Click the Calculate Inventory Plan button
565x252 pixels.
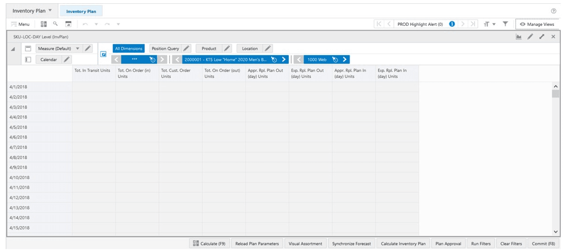pos(403,244)
